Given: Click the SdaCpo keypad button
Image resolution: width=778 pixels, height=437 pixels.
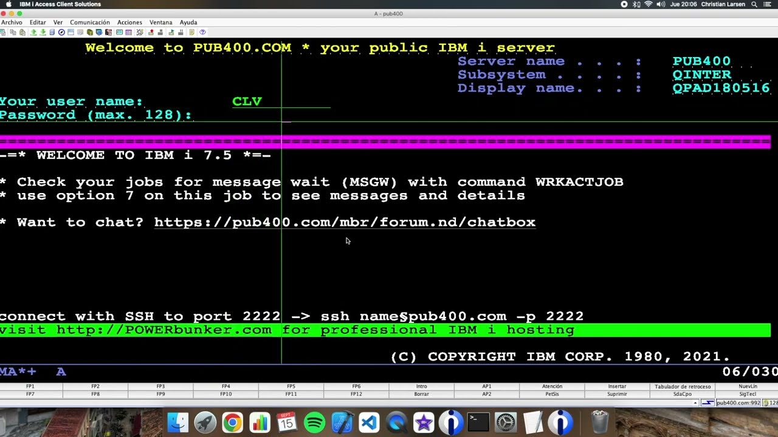Looking at the screenshot, I should click(x=683, y=394).
